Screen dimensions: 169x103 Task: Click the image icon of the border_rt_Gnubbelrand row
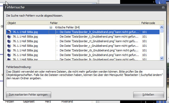coord(9,41)
